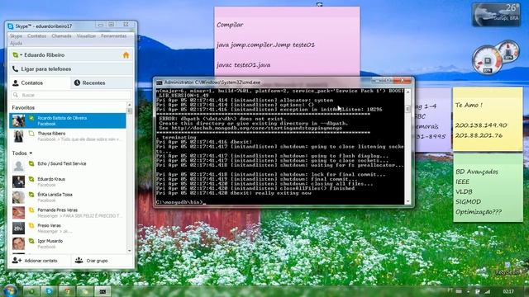Open the Visualizar menu
Viewport: 529px width, 297px height.
coord(86,36)
